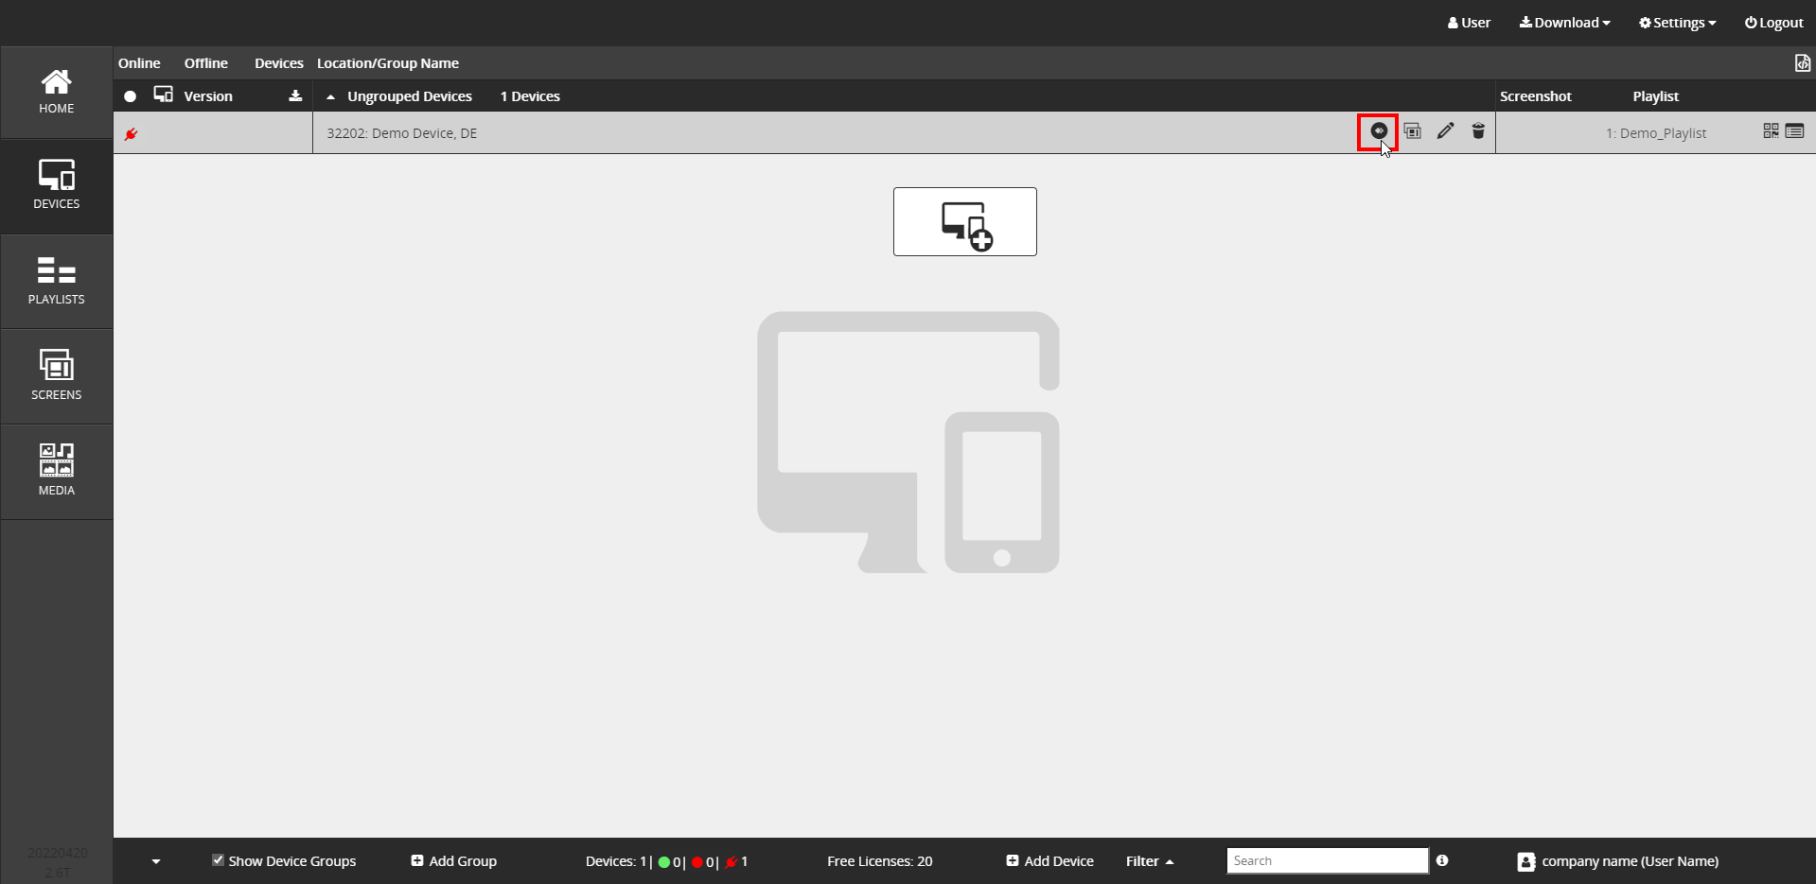Viewport: 1816px width, 884px height.
Task: Click into the Search input field
Action: point(1328,860)
